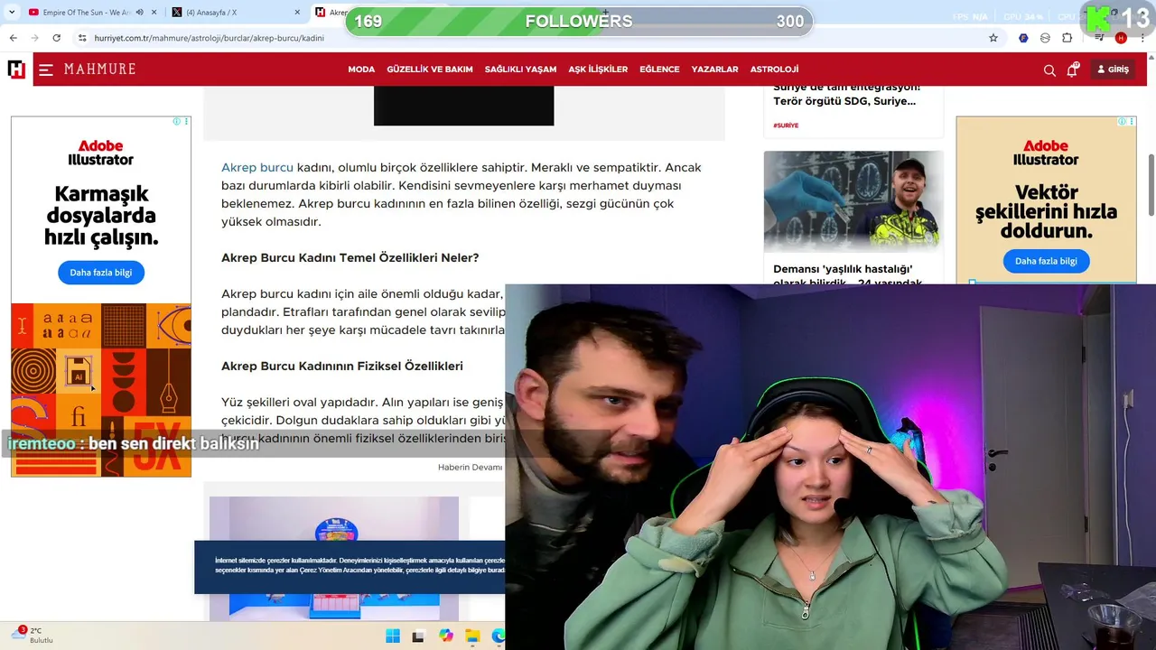Image resolution: width=1156 pixels, height=650 pixels.
Task: Click the page vertical scrollbar thumb
Action: pos(1151,184)
